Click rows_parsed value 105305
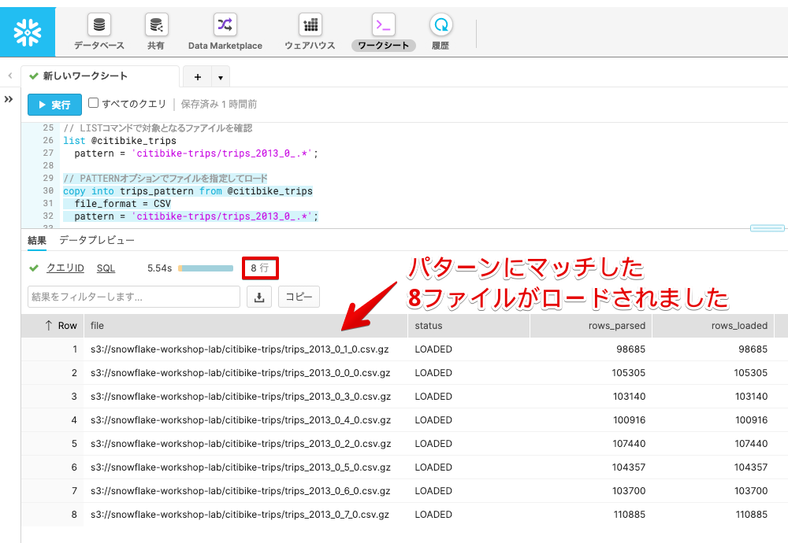Screen dimensions: 788x543 [629, 373]
